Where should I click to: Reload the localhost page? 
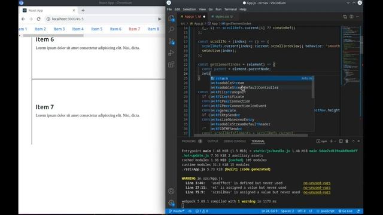[38, 19]
